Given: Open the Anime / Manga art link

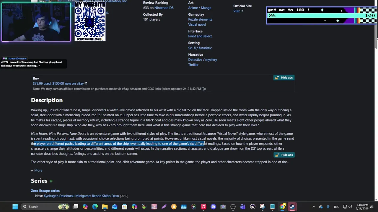Looking at the screenshot, I should pyautogui.click(x=200, y=8).
